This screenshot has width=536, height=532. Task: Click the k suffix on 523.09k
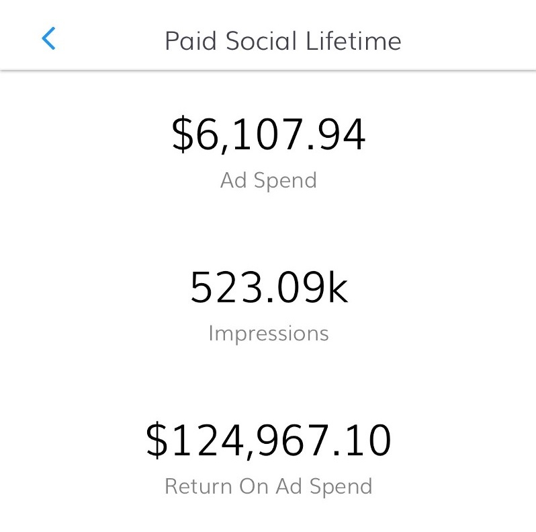pyautogui.click(x=338, y=287)
